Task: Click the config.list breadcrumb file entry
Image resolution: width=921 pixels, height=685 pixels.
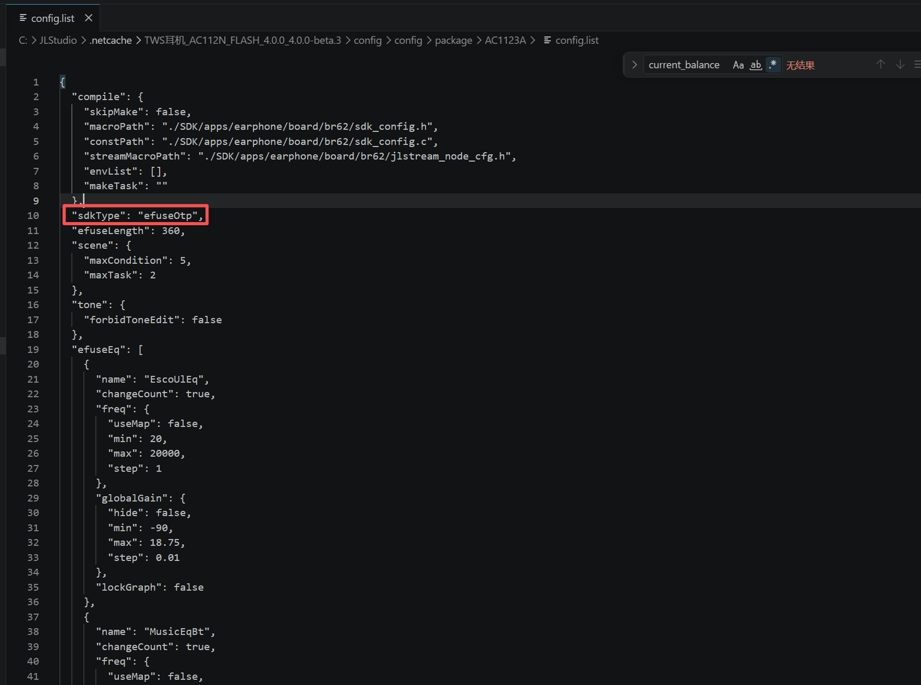Action: [x=577, y=40]
